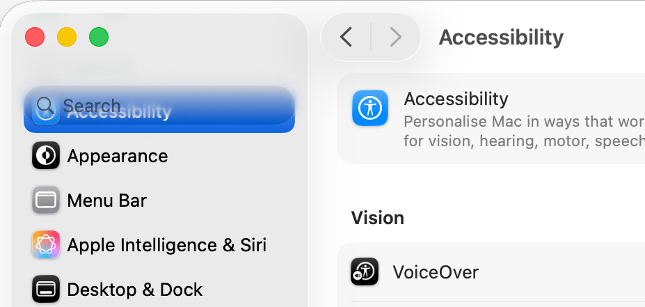Click the blue Accessibility header icon

tap(369, 108)
